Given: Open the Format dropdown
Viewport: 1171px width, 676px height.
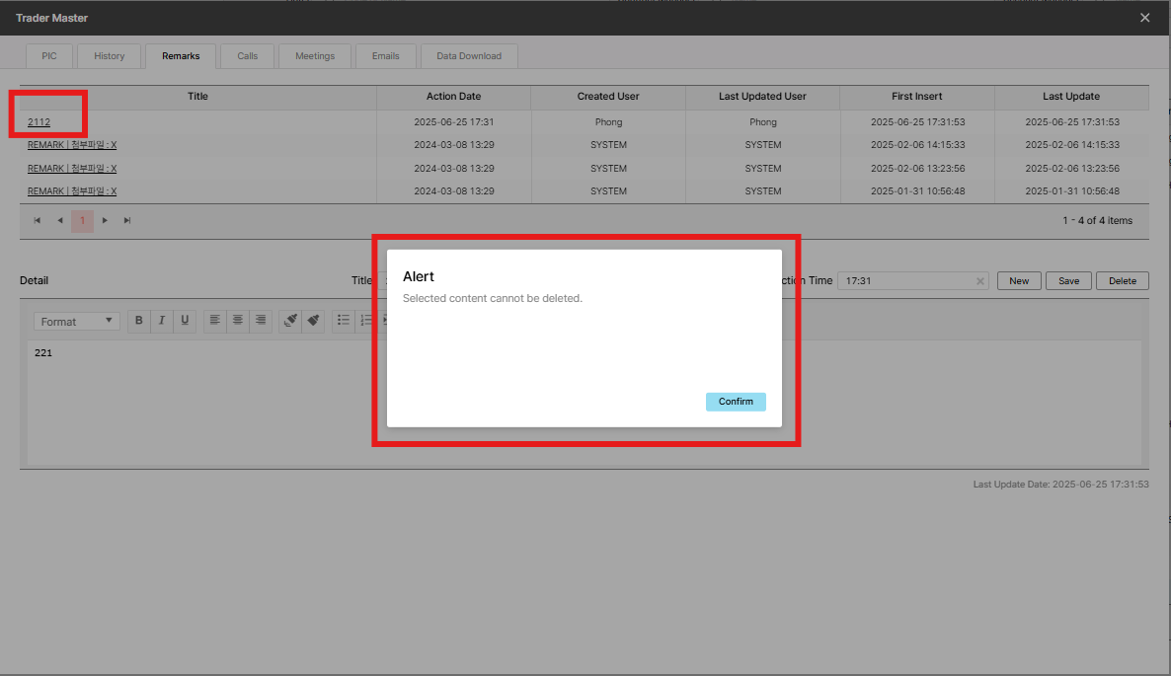Looking at the screenshot, I should (x=77, y=322).
